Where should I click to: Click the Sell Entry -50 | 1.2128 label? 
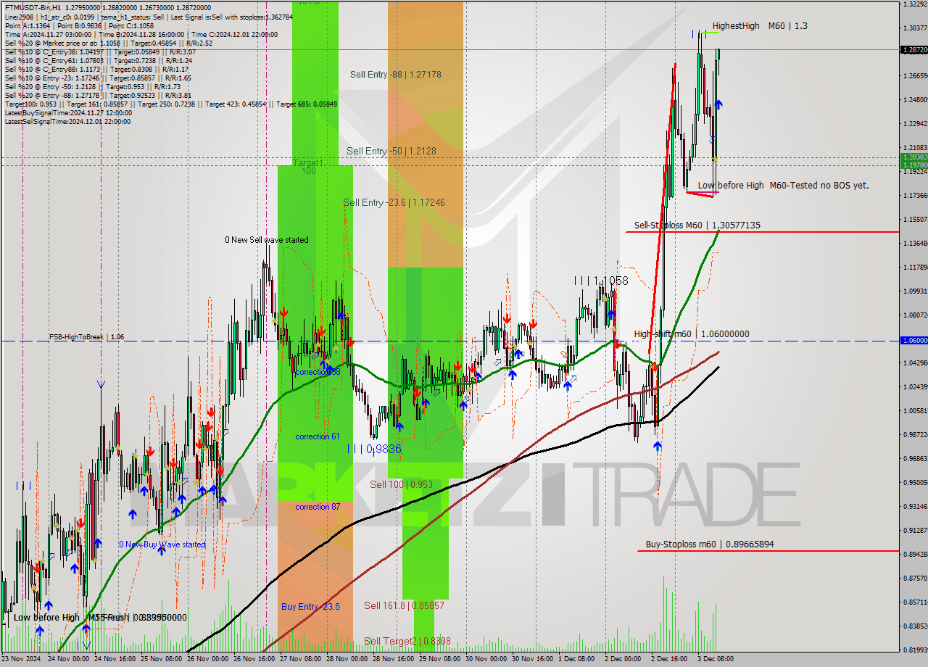[x=391, y=151]
